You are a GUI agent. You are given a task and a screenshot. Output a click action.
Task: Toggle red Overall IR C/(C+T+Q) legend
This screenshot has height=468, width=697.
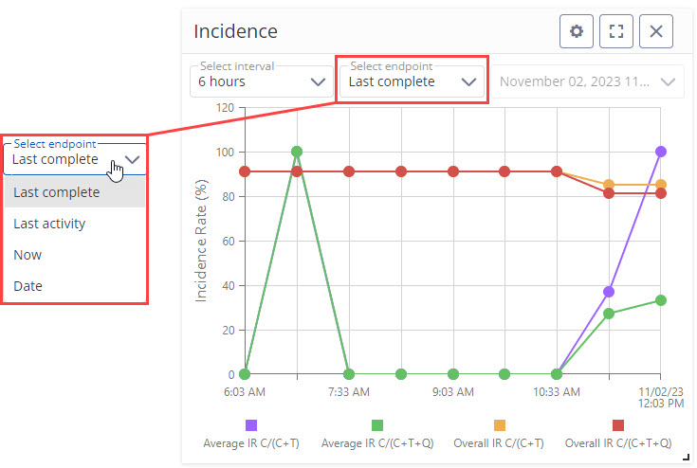point(618,424)
